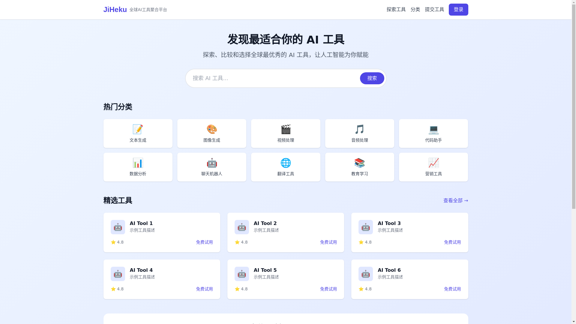The image size is (576, 324).
Task: Open the 聊天机器人 robot icon category
Action: 212,163
